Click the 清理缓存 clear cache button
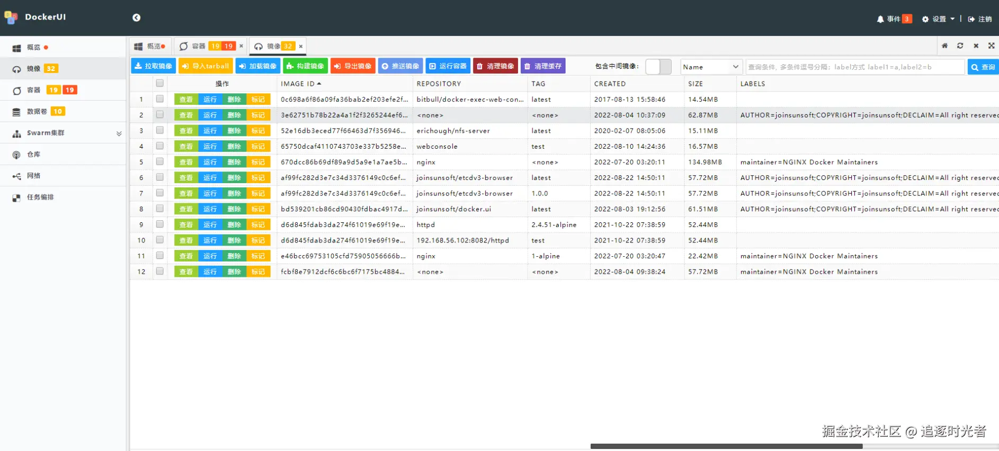Image resolution: width=999 pixels, height=451 pixels. (x=543, y=66)
